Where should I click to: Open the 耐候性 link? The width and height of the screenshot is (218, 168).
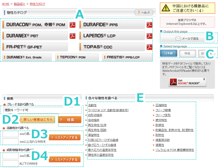pos(160,125)
